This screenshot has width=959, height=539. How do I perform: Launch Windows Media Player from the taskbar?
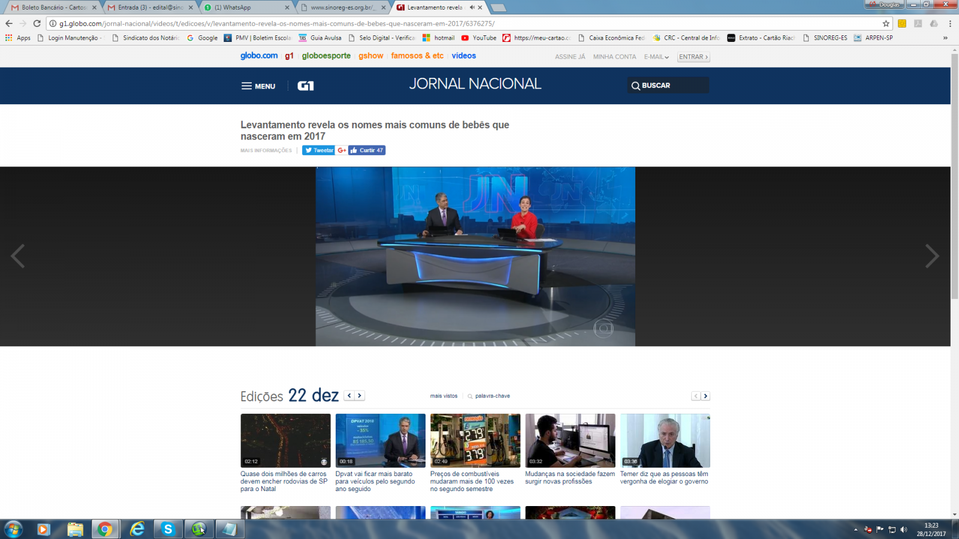point(43,529)
